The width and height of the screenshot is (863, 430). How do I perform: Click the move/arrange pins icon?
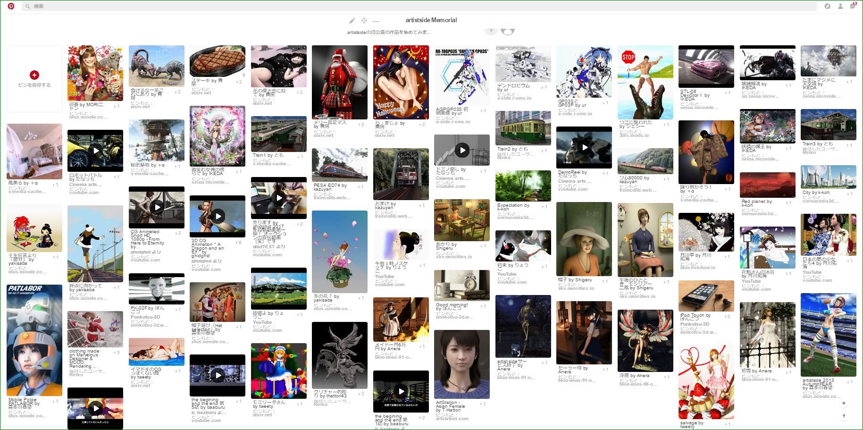tap(364, 21)
